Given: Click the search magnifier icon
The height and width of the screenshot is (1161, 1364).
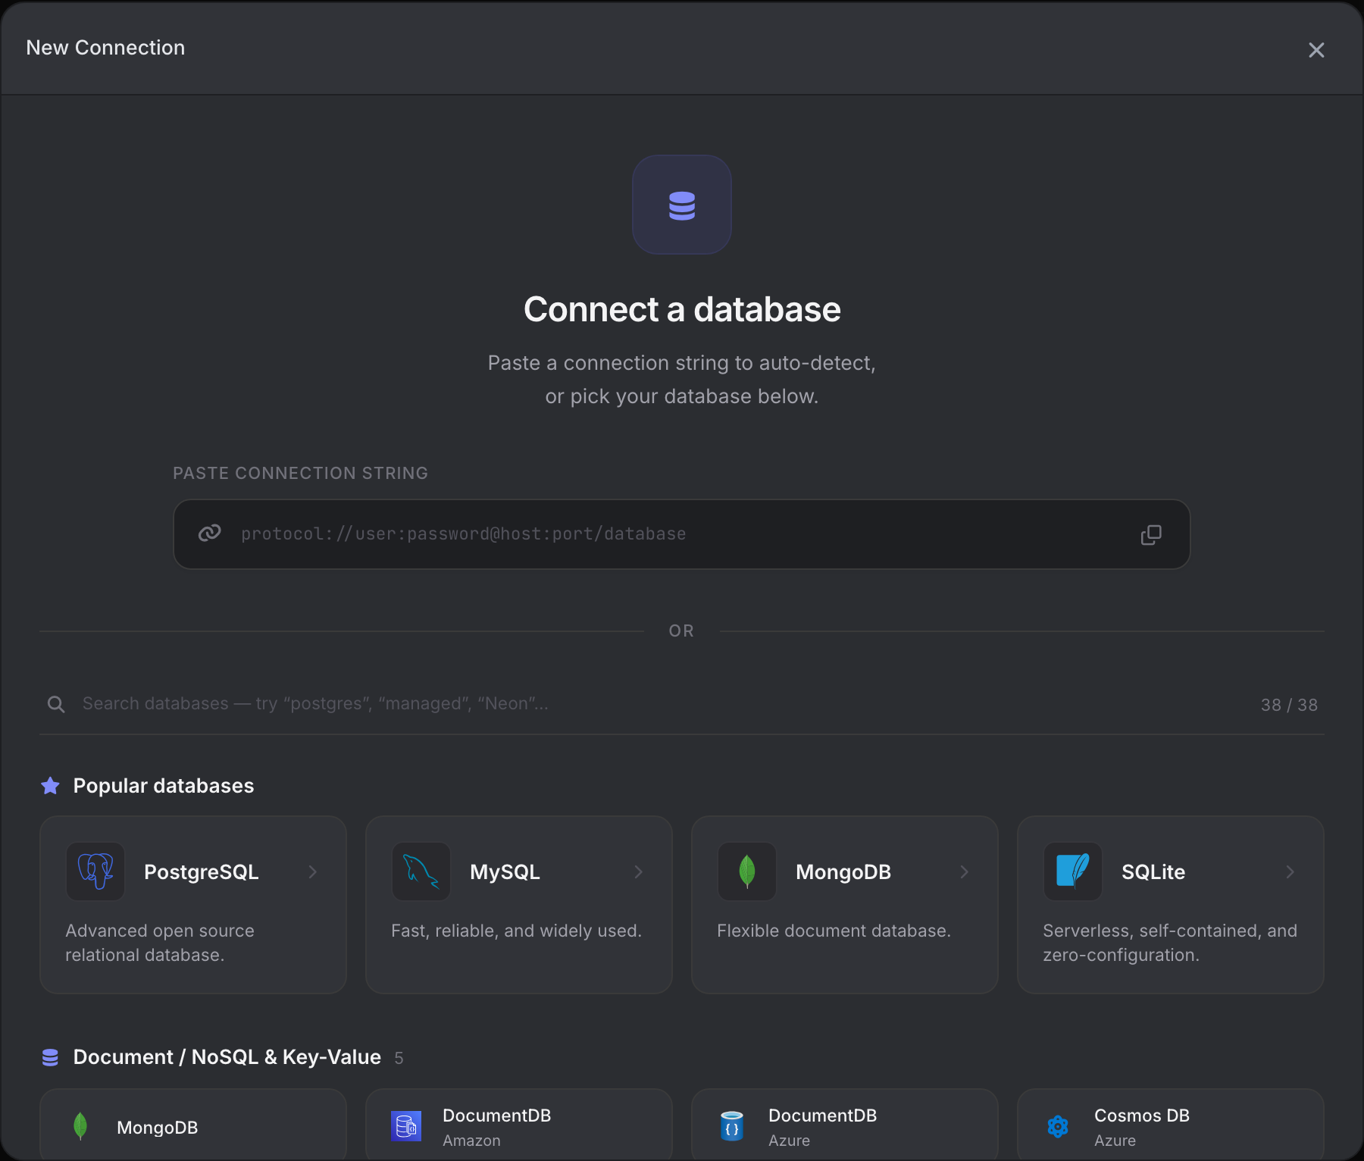Looking at the screenshot, I should click(x=56, y=704).
